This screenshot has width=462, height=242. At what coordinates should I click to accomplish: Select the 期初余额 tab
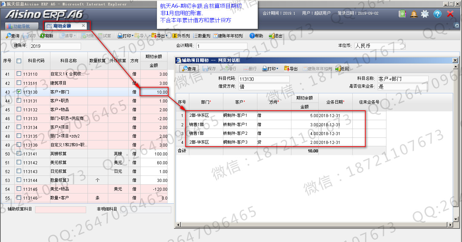(x=63, y=26)
